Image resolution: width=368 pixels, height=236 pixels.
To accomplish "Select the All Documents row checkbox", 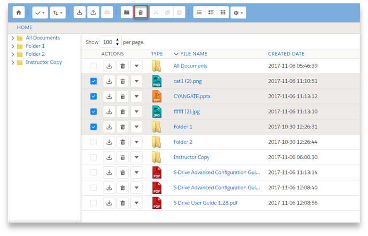I will [x=93, y=66].
